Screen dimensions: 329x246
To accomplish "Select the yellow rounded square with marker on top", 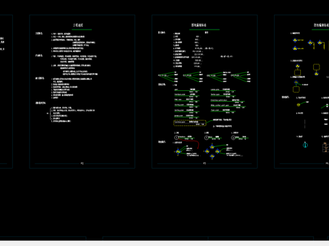I will 297,70.
